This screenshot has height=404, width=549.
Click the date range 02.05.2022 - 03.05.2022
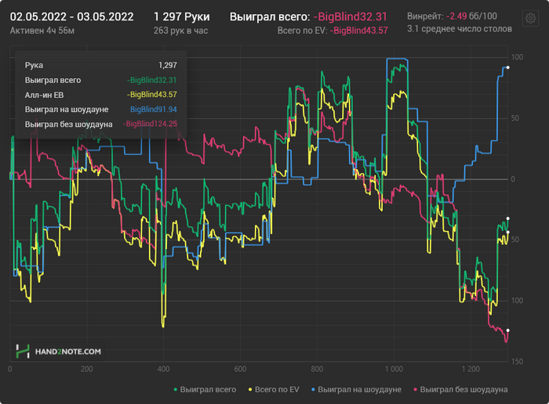72,16
